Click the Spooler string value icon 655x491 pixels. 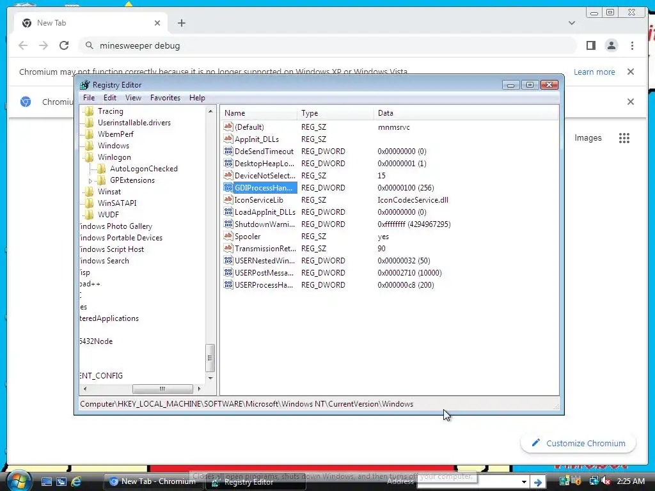click(228, 236)
